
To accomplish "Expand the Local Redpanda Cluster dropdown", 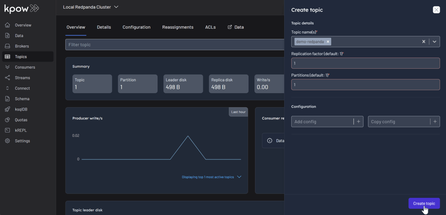I will click(x=116, y=7).
